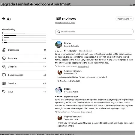Click the Cleanliness spray bottle icon
This screenshot has width=135, height=135.
(4, 50)
